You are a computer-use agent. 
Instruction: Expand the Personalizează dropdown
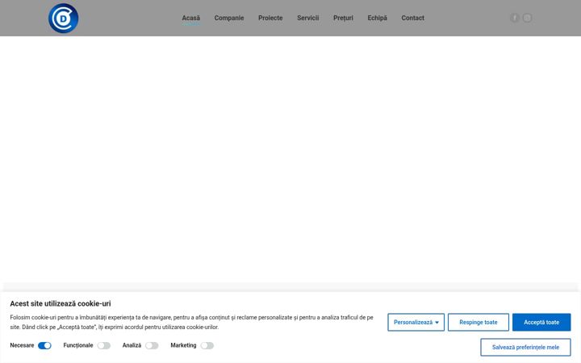pos(416,322)
